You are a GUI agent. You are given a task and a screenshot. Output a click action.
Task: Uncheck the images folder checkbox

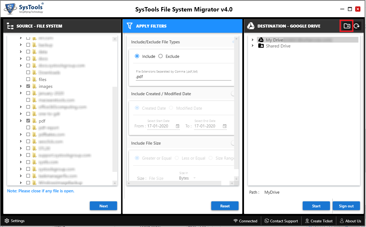point(28,86)
